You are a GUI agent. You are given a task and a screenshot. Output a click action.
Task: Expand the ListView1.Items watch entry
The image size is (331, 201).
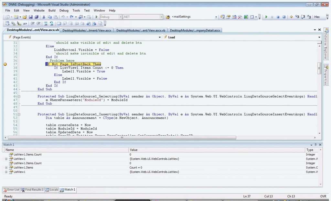(6, 168)
